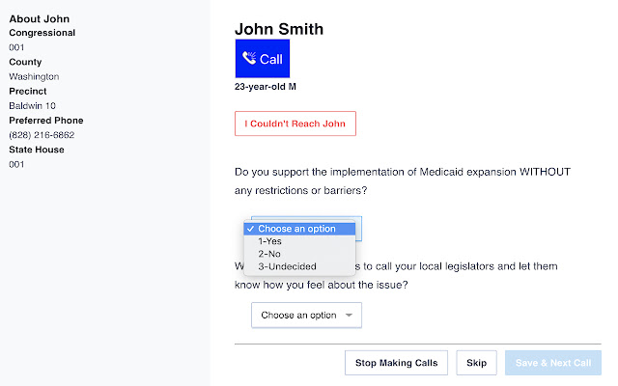Select the checked "Choose an option" list entry
The width and height of the screenshot is (618, 386).
click(296, 229)
